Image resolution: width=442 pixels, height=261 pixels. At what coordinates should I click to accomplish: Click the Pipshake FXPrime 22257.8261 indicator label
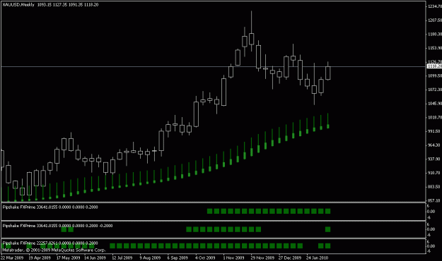[x=50, y=243]
